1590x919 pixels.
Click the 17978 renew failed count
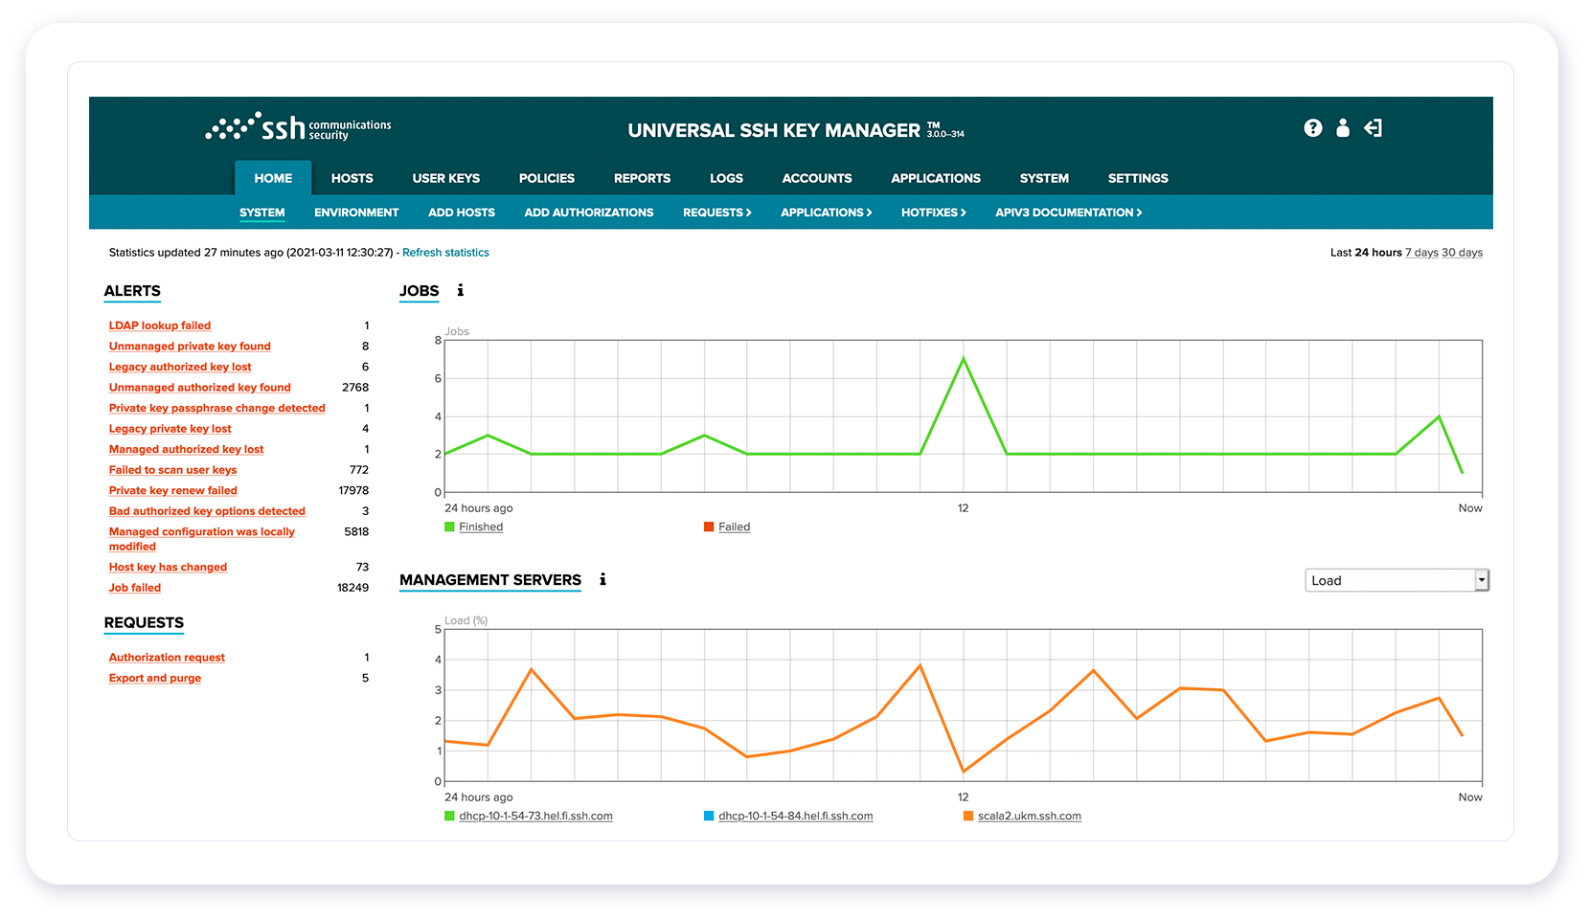pos(353,490)
